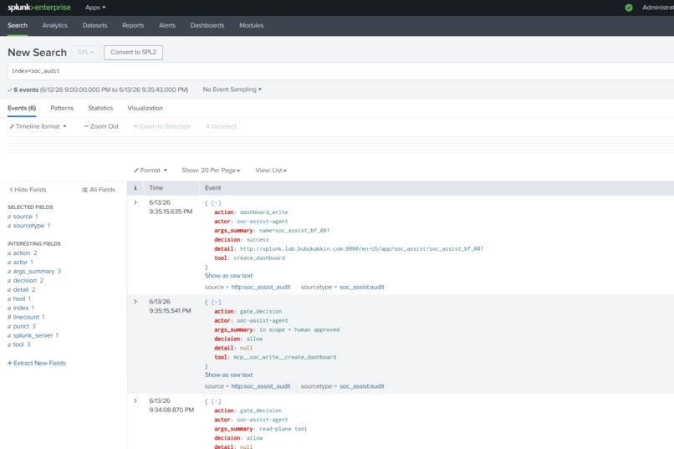Open the Analytics nav item

point(54,25)
